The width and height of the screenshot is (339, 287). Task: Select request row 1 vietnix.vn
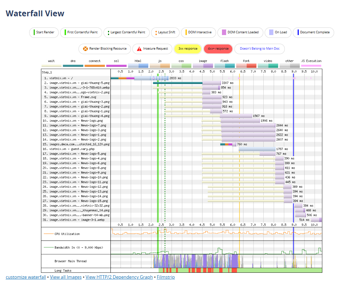[61, 78]
